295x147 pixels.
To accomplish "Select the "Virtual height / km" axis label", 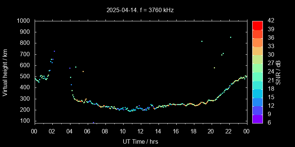I will pyautogui.click(x=5, y=72).
